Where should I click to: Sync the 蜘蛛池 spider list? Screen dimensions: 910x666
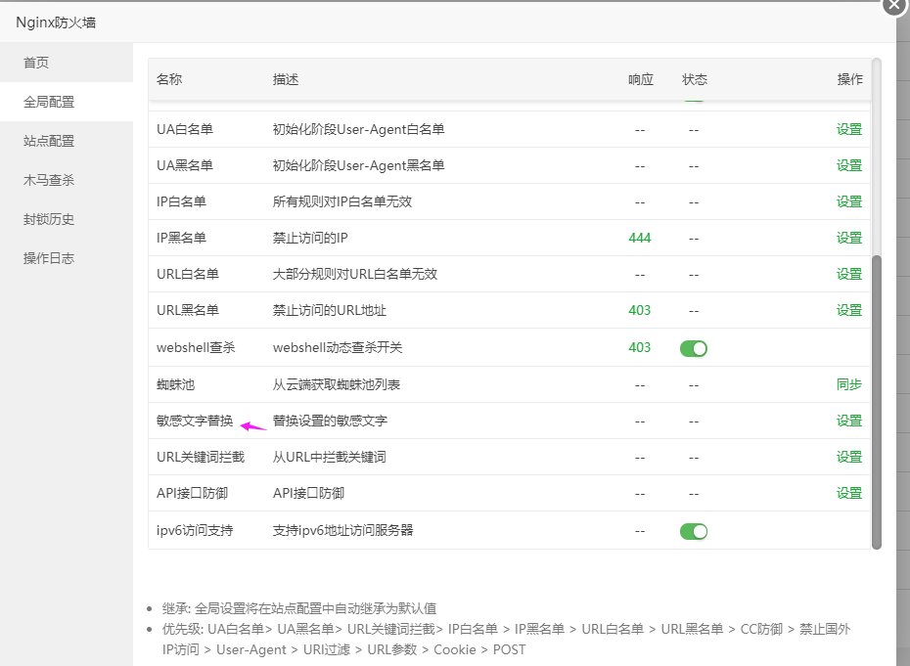pos(848,384)
